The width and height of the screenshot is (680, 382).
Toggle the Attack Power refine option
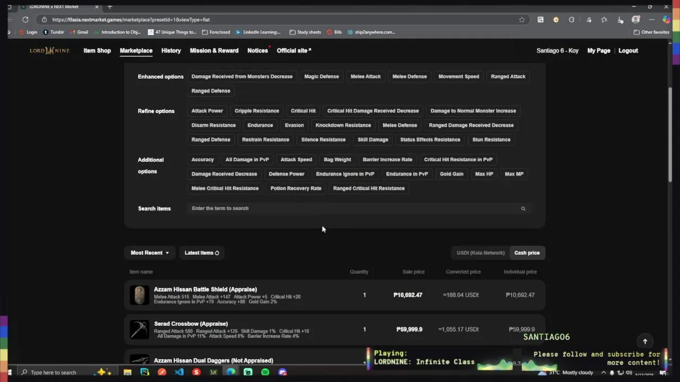point(207,111)
